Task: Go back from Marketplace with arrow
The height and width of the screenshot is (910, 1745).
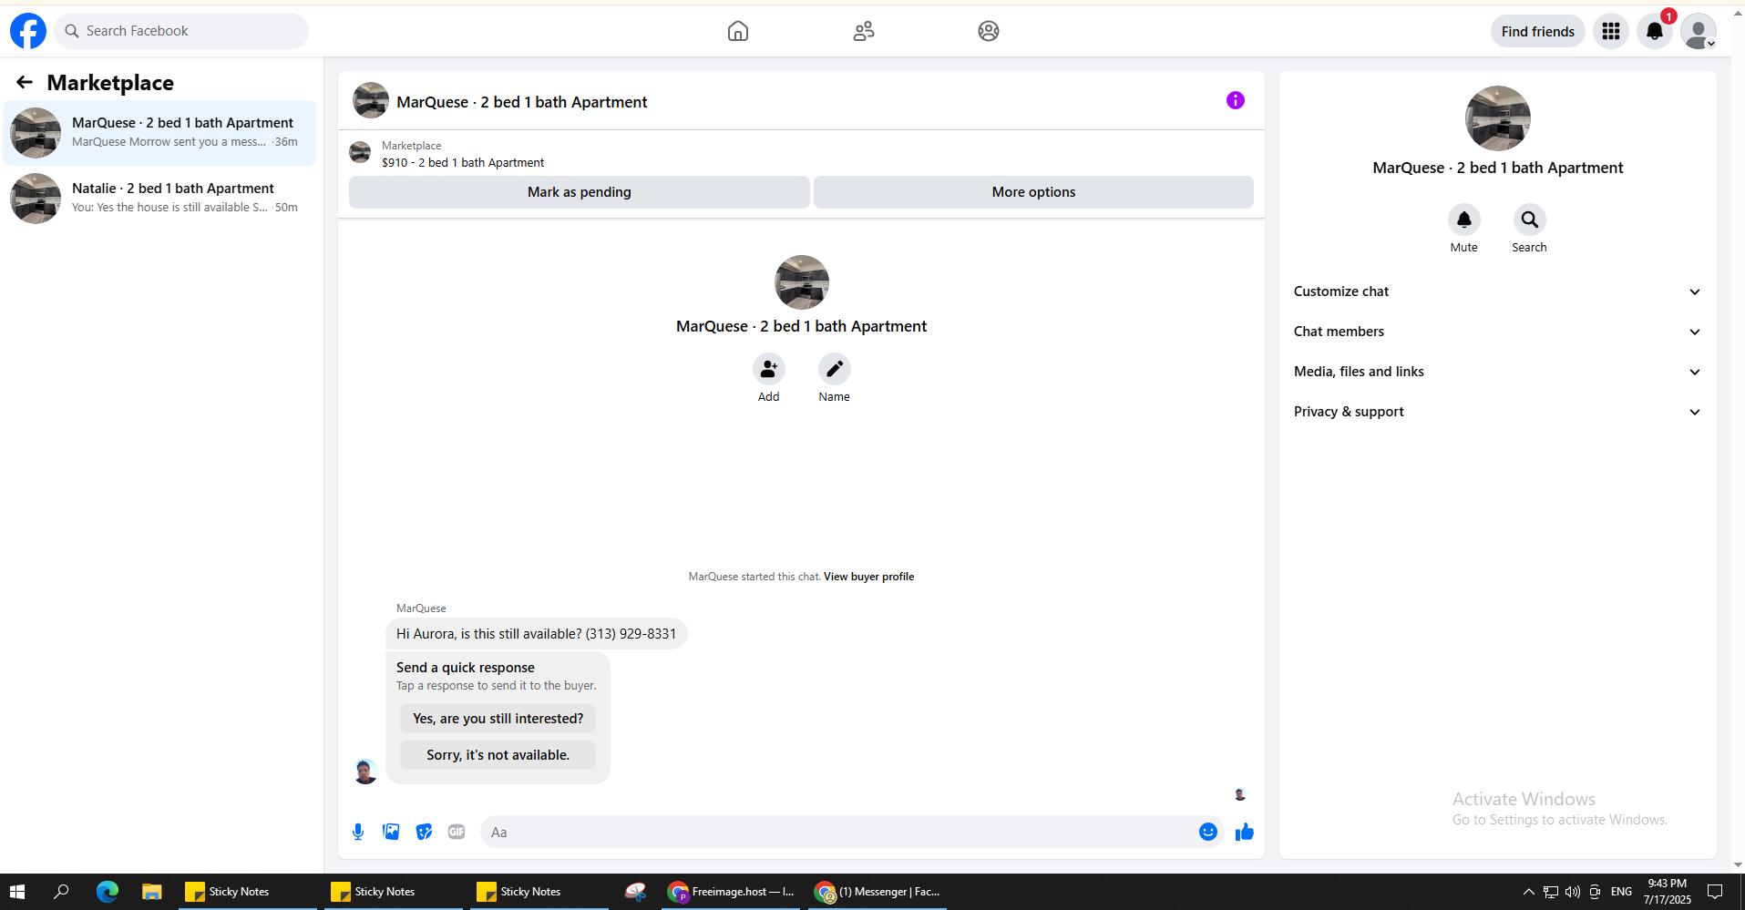Action: coord(25,82)
